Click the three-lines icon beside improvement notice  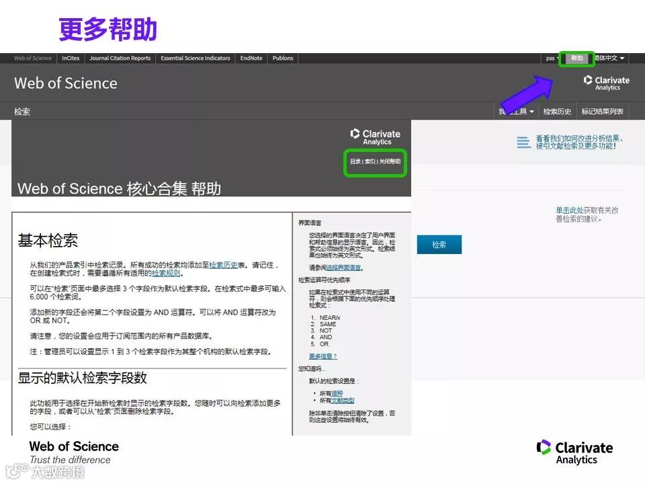[523, 143]
